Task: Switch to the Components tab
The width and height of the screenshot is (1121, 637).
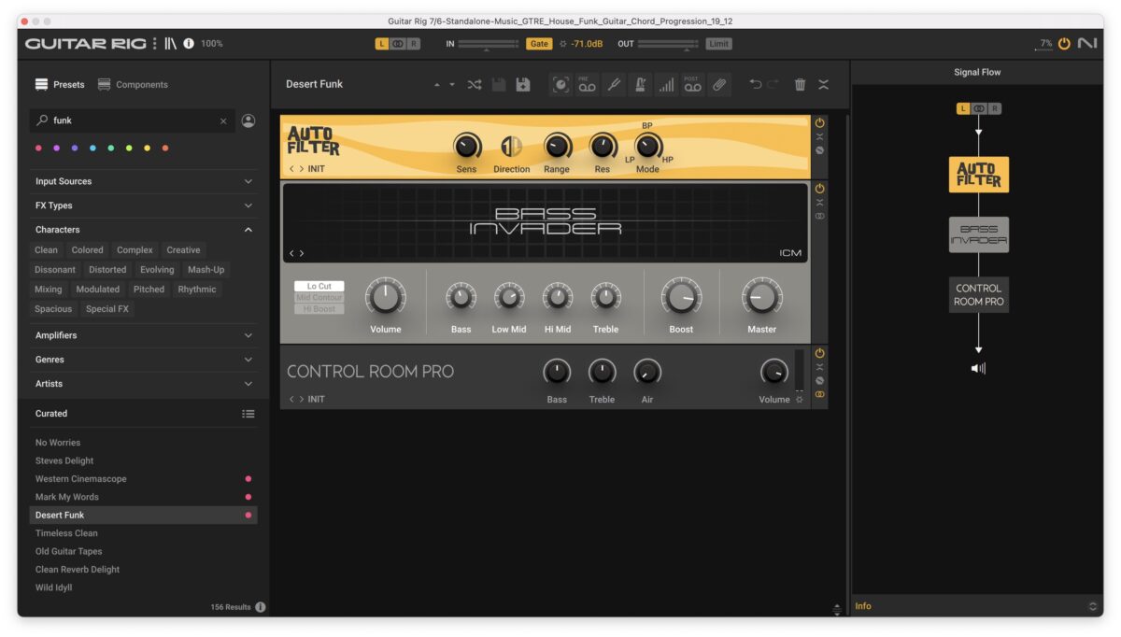Action: tap(133, 84)
